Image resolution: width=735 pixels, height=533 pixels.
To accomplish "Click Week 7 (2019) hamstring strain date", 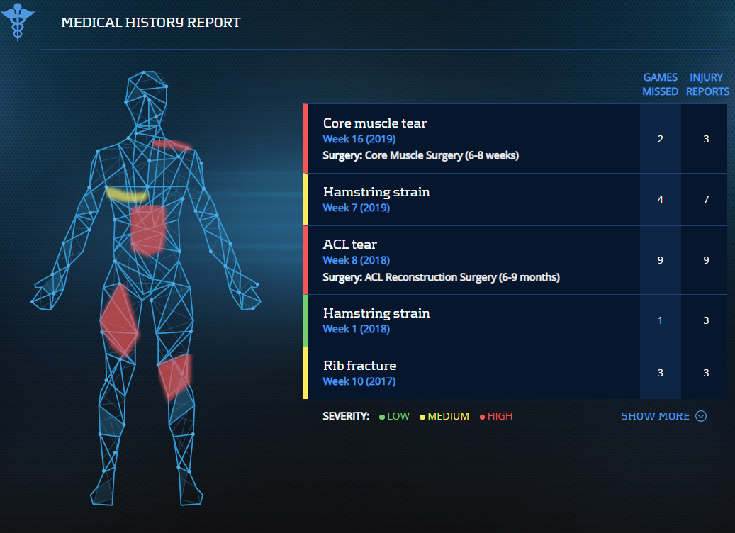I will [x=356, y=208].
